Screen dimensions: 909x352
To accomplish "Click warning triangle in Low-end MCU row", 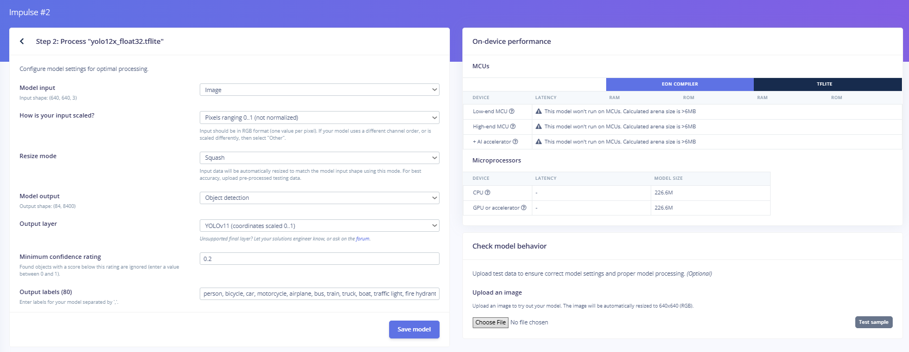I will [539, 112].
